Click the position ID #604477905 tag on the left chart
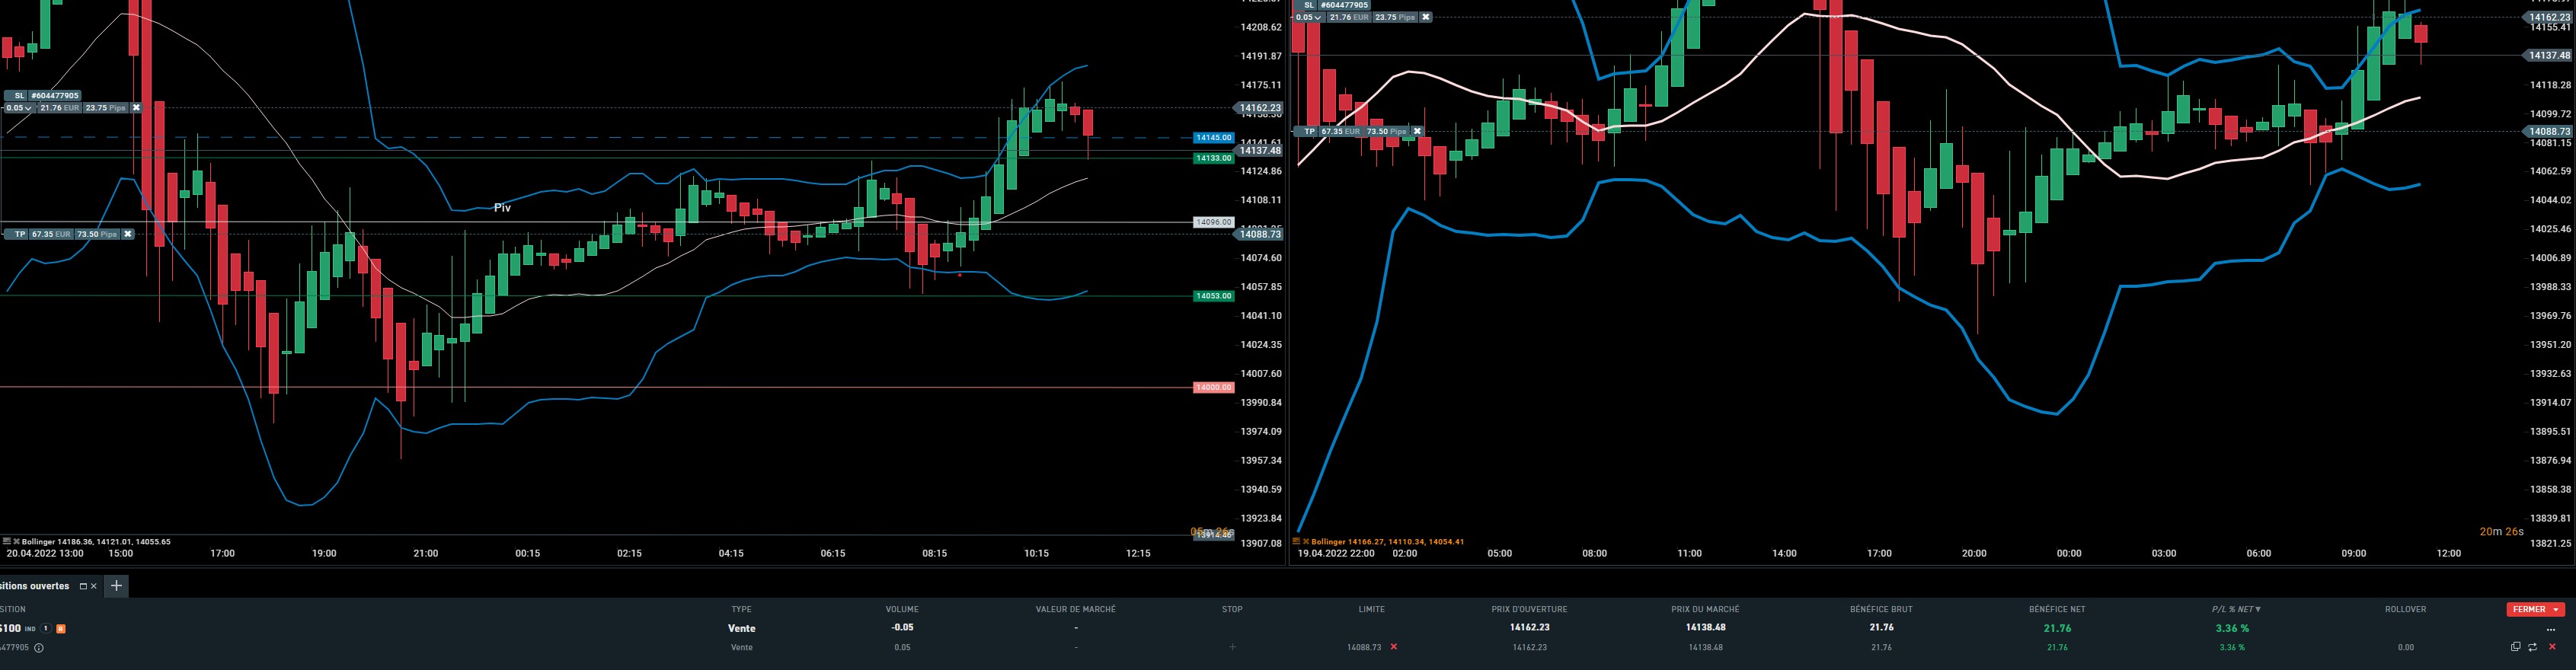The image size is (2576, 670). point(54,96)
